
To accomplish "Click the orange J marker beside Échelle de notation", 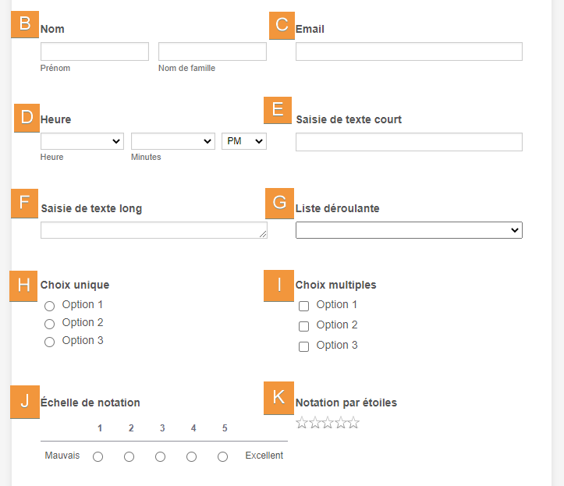I will pos(25,401).
